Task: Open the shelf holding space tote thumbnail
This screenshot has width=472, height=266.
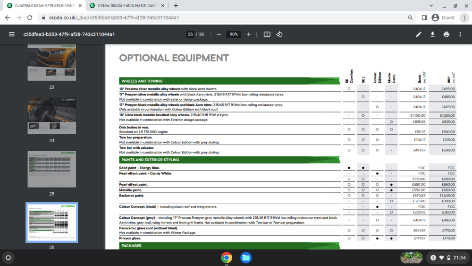Action: 411,258
